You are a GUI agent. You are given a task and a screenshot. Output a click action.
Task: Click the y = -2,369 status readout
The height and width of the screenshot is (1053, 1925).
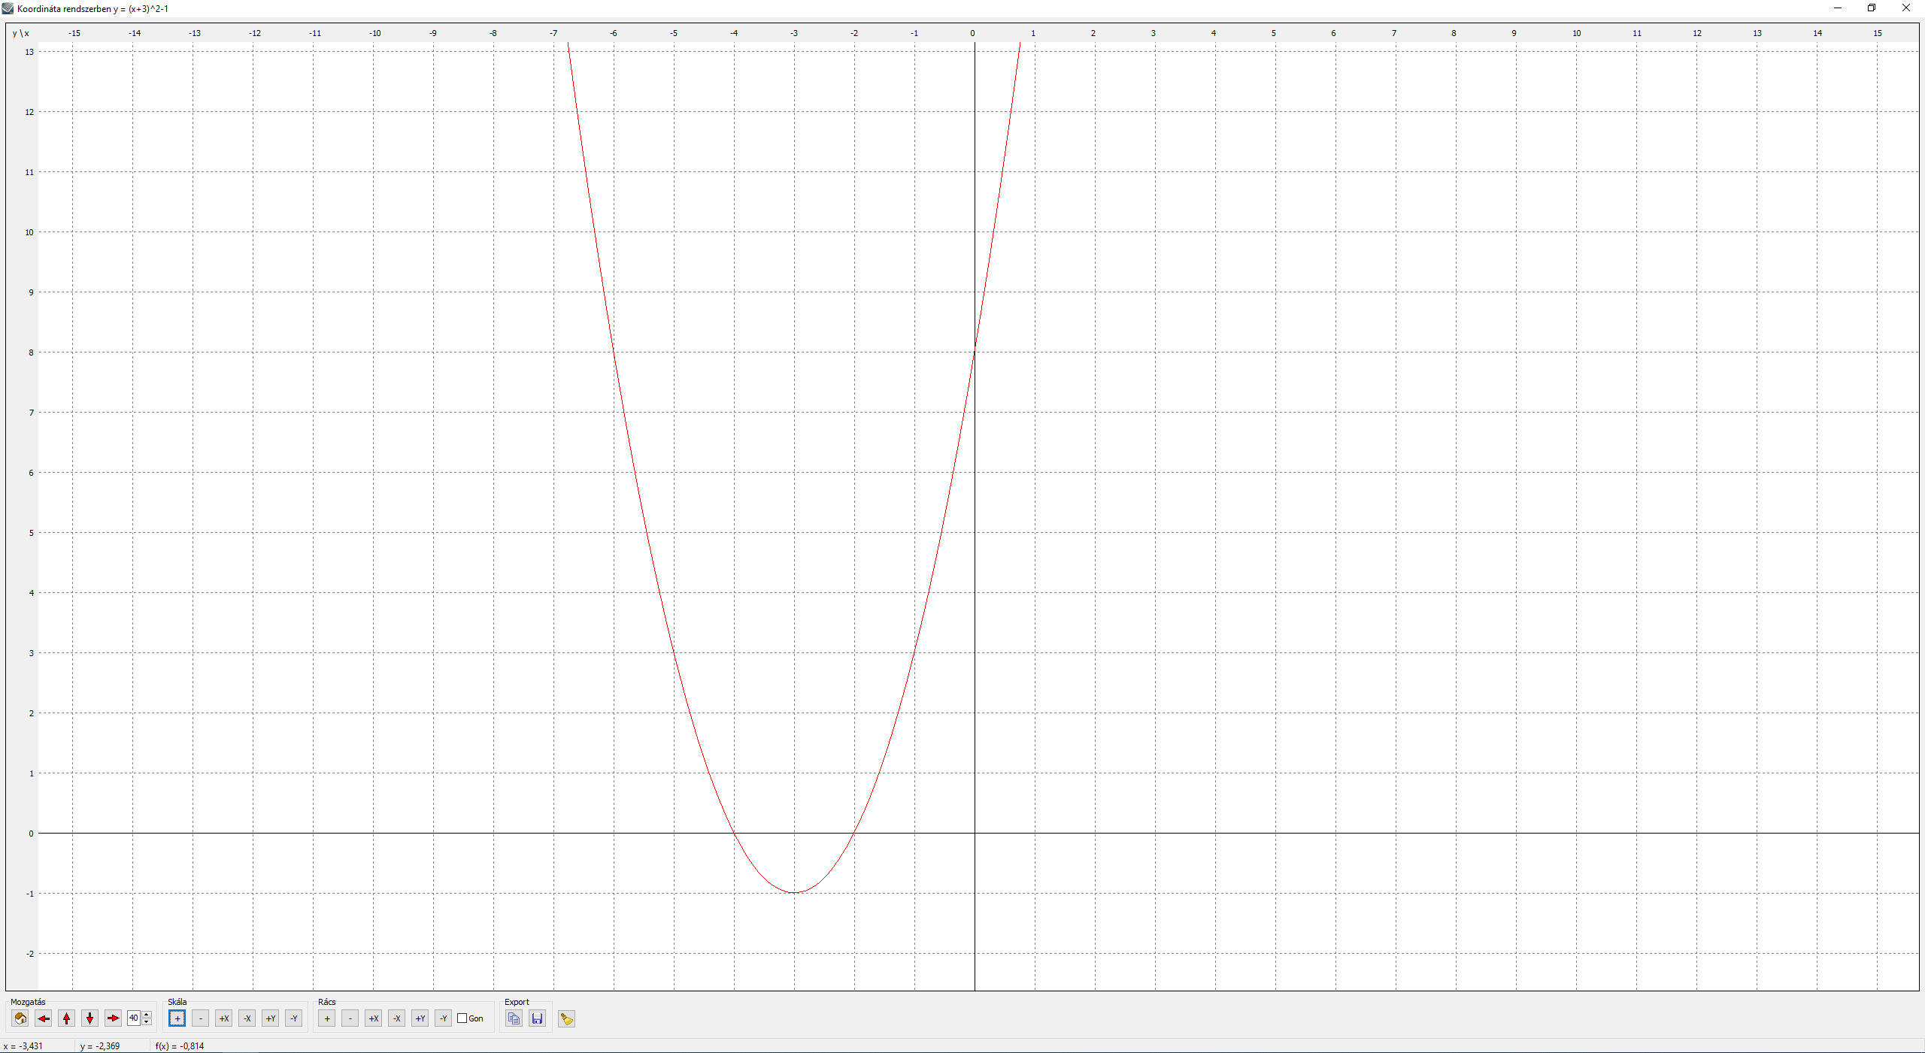tap(100, 1046)
